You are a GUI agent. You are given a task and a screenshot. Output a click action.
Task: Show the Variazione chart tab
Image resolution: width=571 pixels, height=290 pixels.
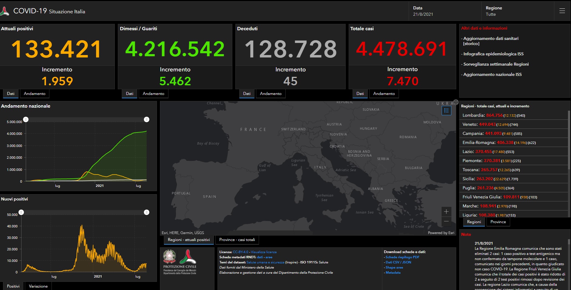[38, 286]
